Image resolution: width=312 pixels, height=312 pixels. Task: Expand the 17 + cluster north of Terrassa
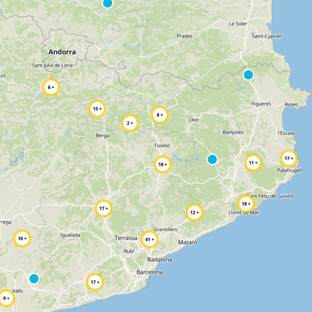(x=103, y=208)
